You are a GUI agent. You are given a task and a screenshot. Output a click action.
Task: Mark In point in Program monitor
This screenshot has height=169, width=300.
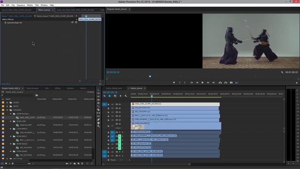point(180,83)
